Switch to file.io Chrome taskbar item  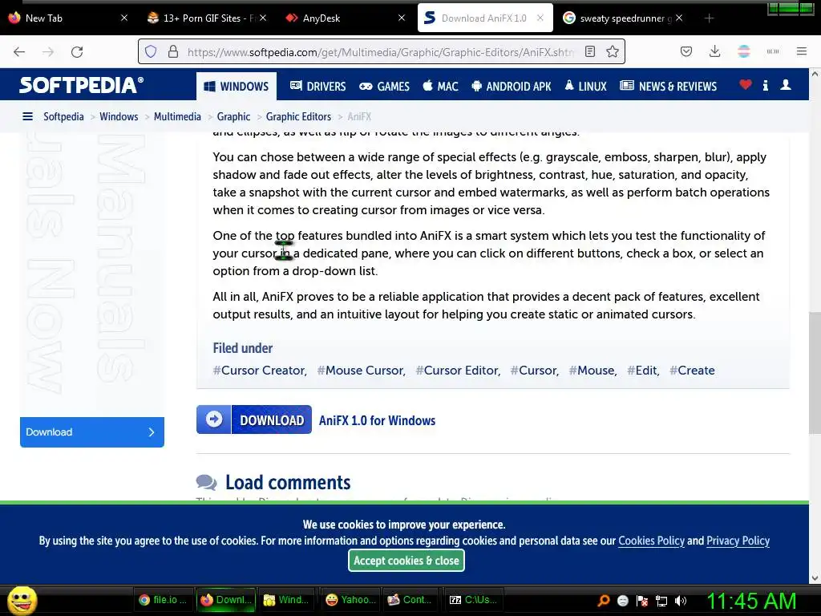[164, 600]
